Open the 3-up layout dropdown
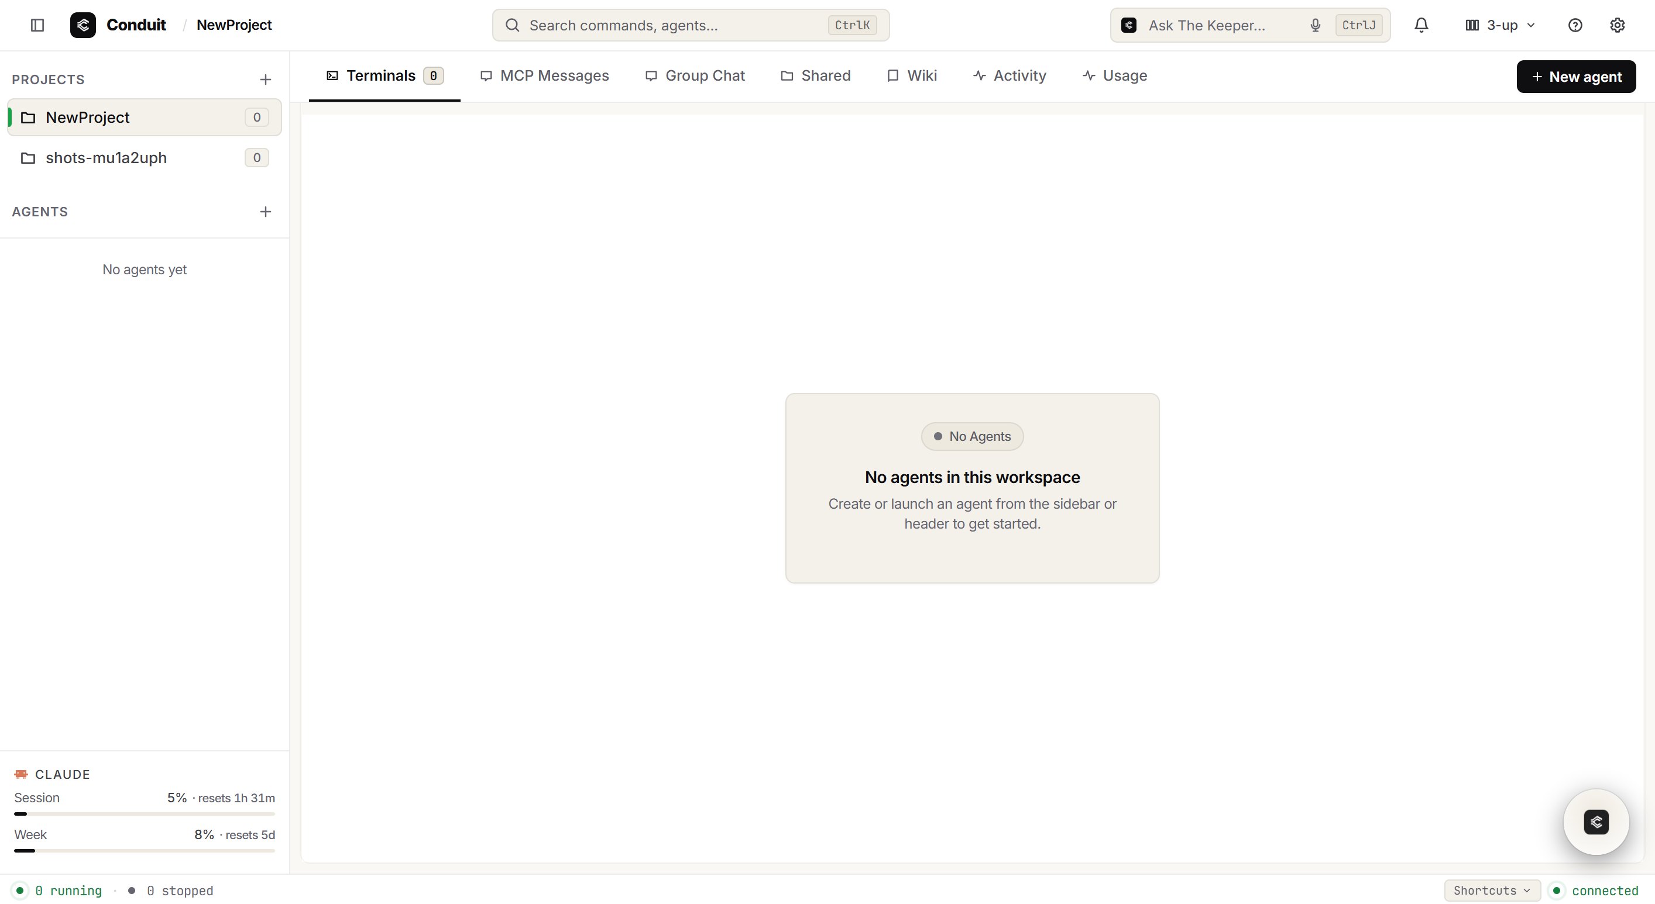The image size is (1655, 904). (1500, 25)
